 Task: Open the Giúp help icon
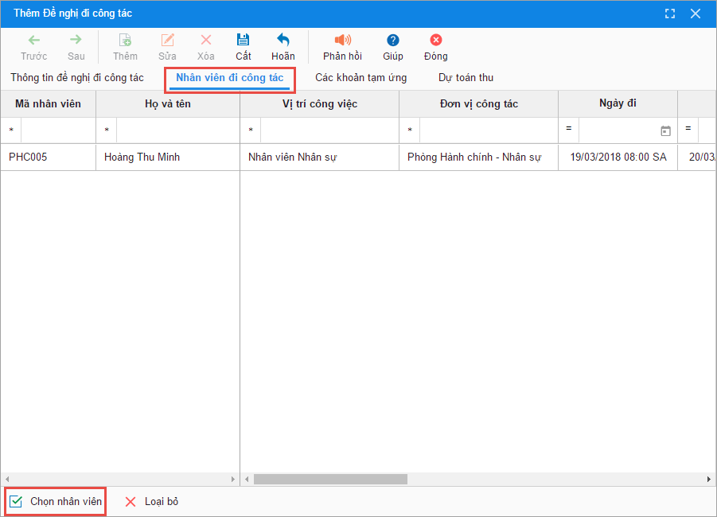392,40
